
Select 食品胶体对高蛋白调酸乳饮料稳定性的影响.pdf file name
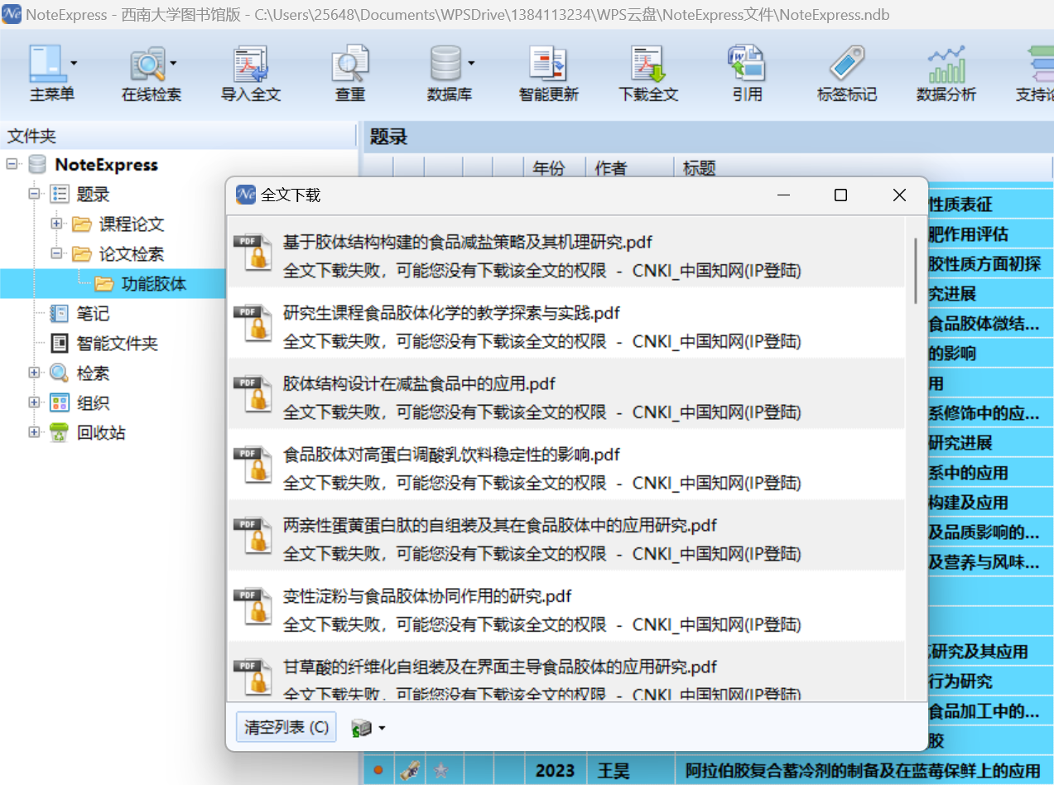(451, 455)
